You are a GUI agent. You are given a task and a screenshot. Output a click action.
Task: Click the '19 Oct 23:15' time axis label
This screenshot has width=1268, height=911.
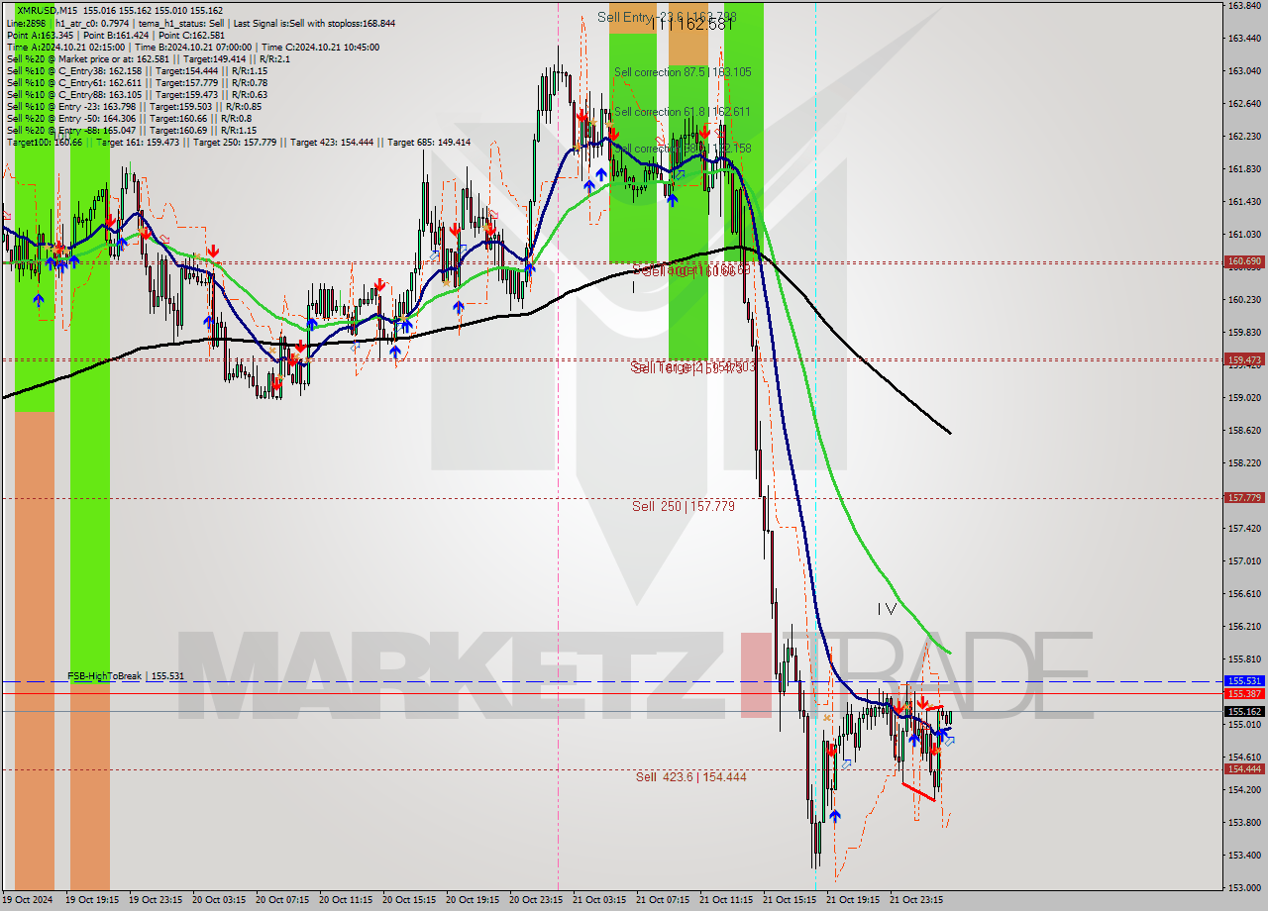point(156,900)
